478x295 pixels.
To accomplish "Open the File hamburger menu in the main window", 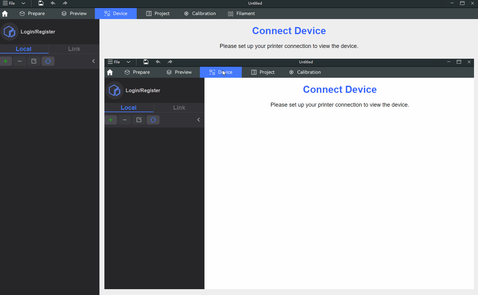I will (9, 3).
